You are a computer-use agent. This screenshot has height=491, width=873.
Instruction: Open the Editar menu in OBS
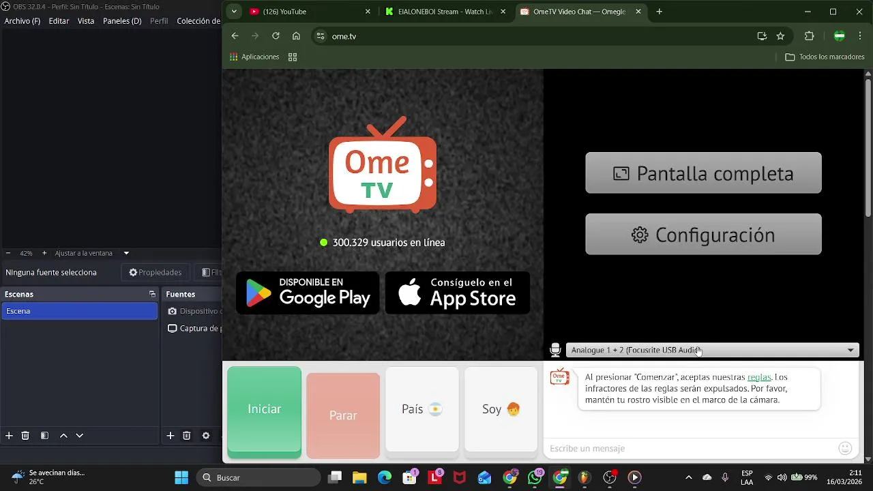59,21
